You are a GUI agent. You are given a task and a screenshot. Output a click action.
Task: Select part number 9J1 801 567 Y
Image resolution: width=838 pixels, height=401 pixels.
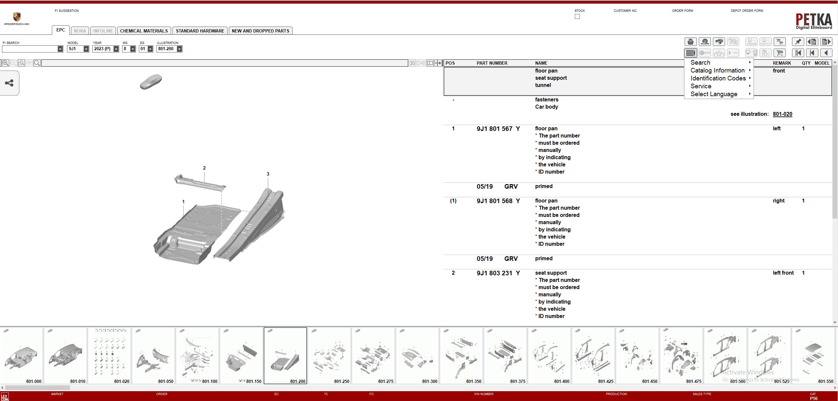[x=498, y=129]
